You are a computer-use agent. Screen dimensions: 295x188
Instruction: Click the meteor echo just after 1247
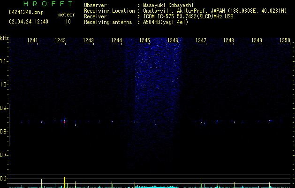[201, 123]
